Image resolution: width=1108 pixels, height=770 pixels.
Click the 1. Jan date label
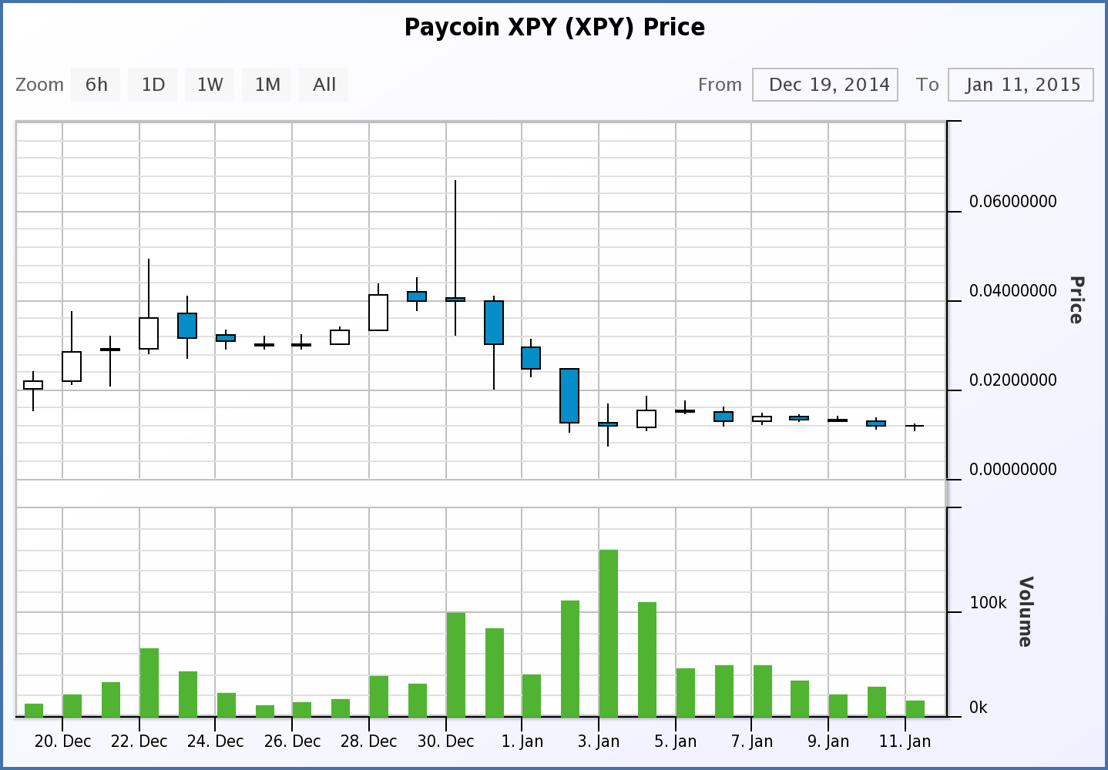pyautogui.click(x=522, y=742)
